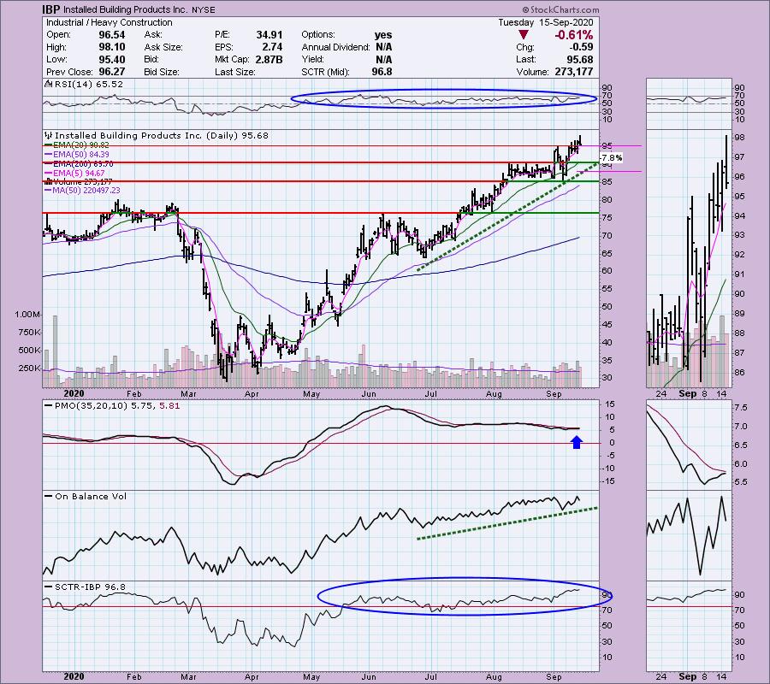Click the Prev Close value 96.27
Screen dimensions: 770x684
111,72
